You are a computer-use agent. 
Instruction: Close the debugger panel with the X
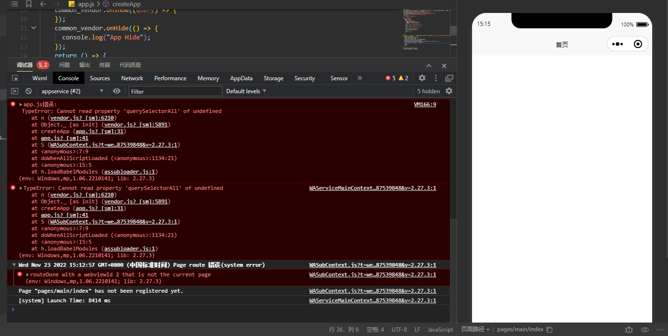(x=444, y=65)
